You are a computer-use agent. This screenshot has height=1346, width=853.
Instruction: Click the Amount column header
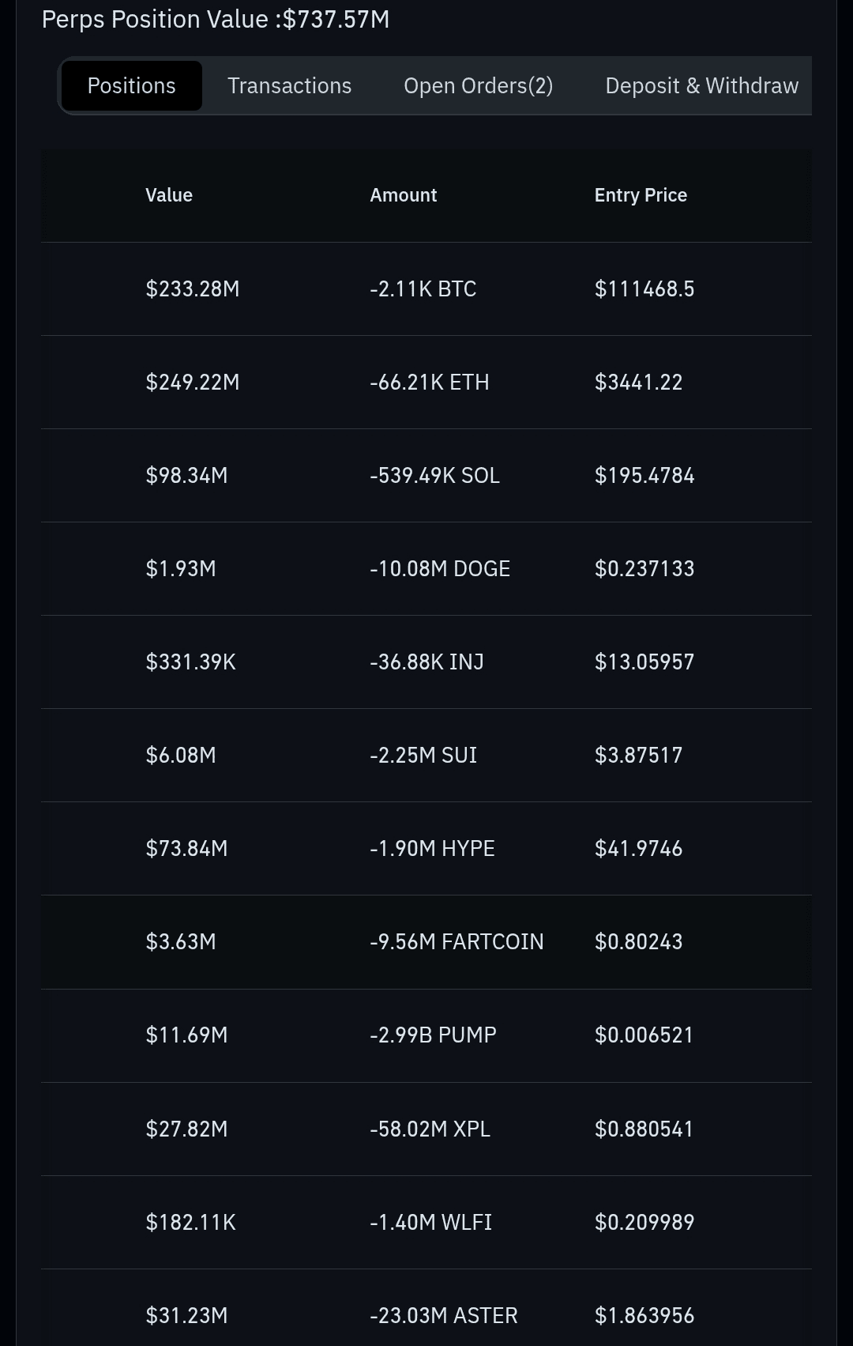(x=403, y=195)
